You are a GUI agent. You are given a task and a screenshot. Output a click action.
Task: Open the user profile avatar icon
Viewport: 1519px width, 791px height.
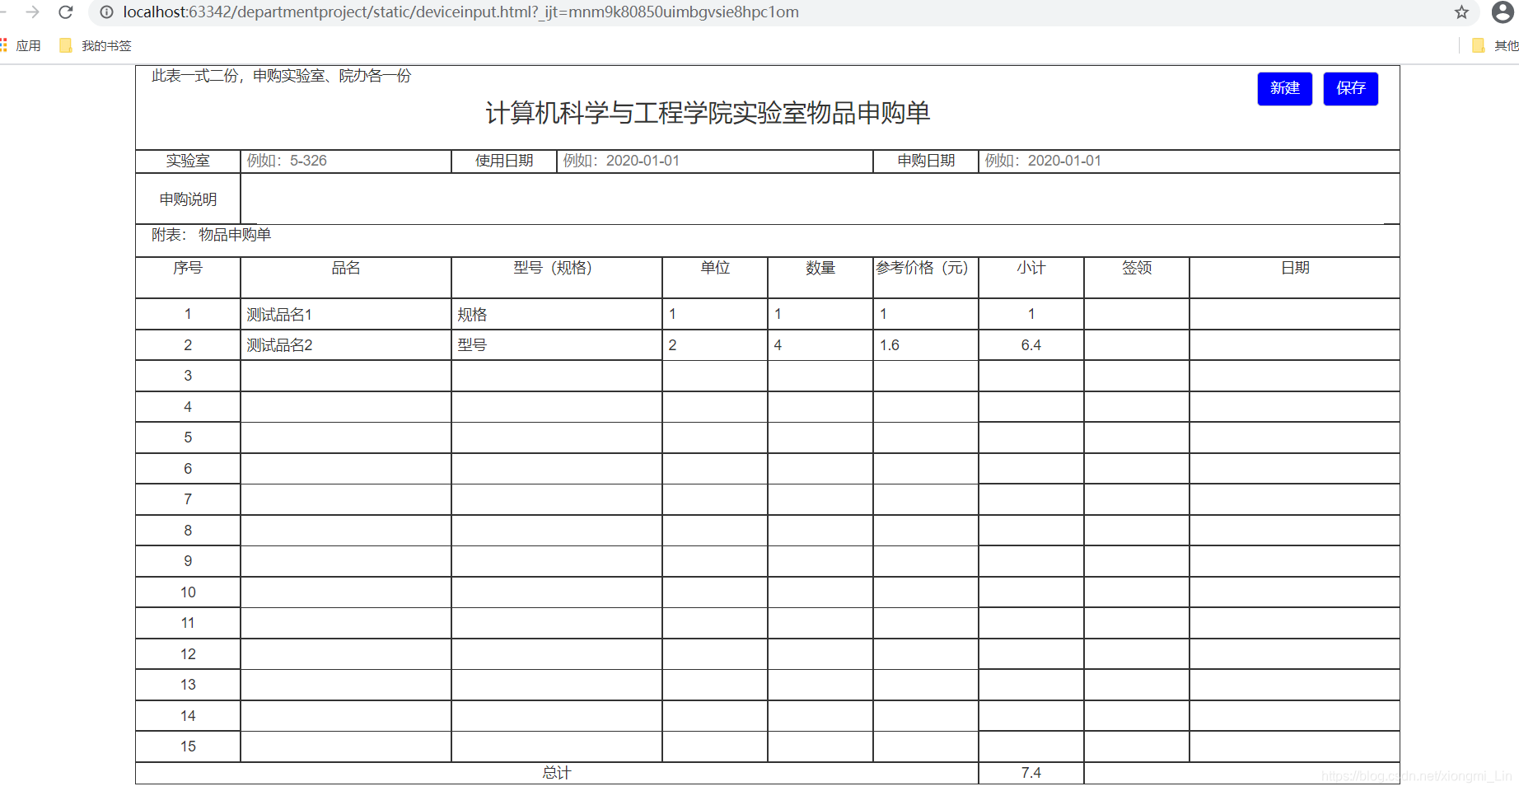click(1503, 12)
